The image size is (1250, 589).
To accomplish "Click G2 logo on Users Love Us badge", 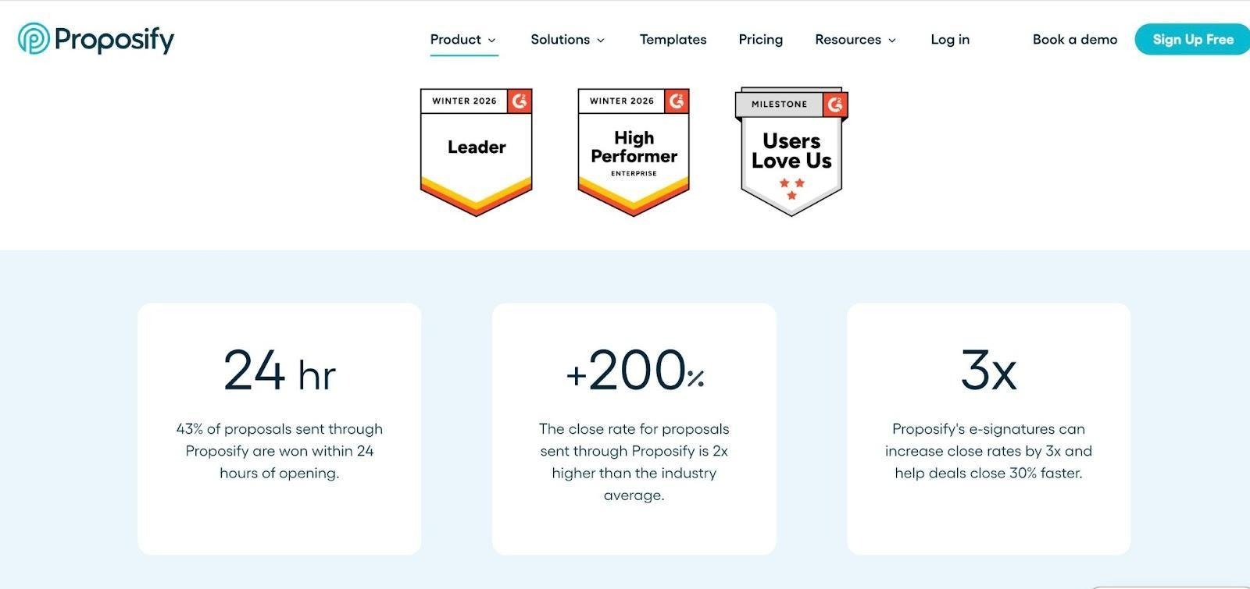I will (835, 105).
